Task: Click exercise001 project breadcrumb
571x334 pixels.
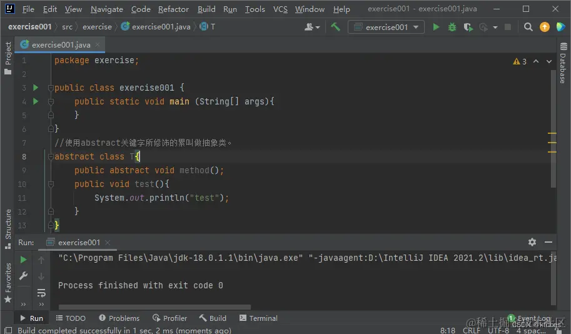Action: coord(30,27)
